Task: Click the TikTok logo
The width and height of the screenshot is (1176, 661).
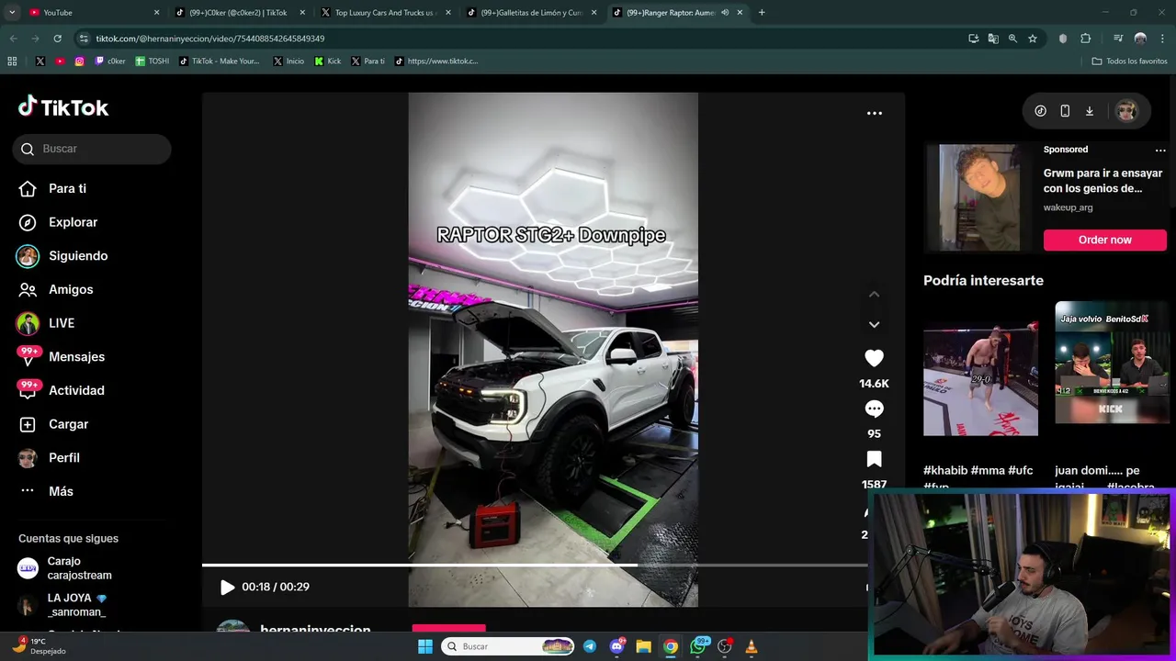Action: [x=63, y=107]
